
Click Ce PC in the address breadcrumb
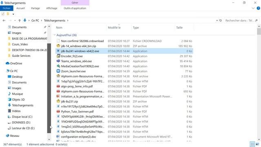pos(35,20)
